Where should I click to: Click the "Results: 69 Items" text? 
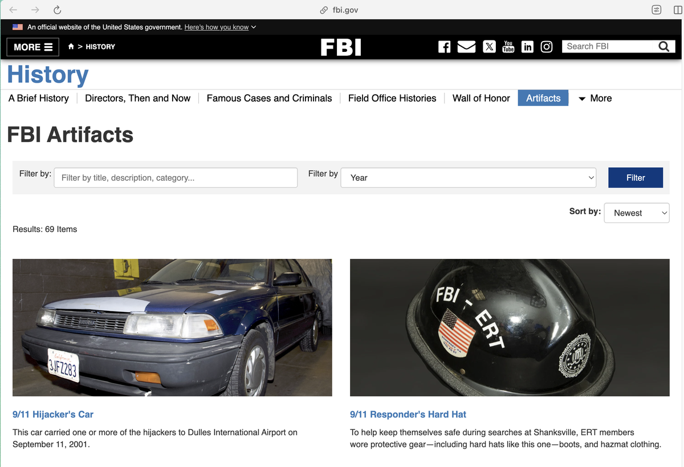coord(44,229)
